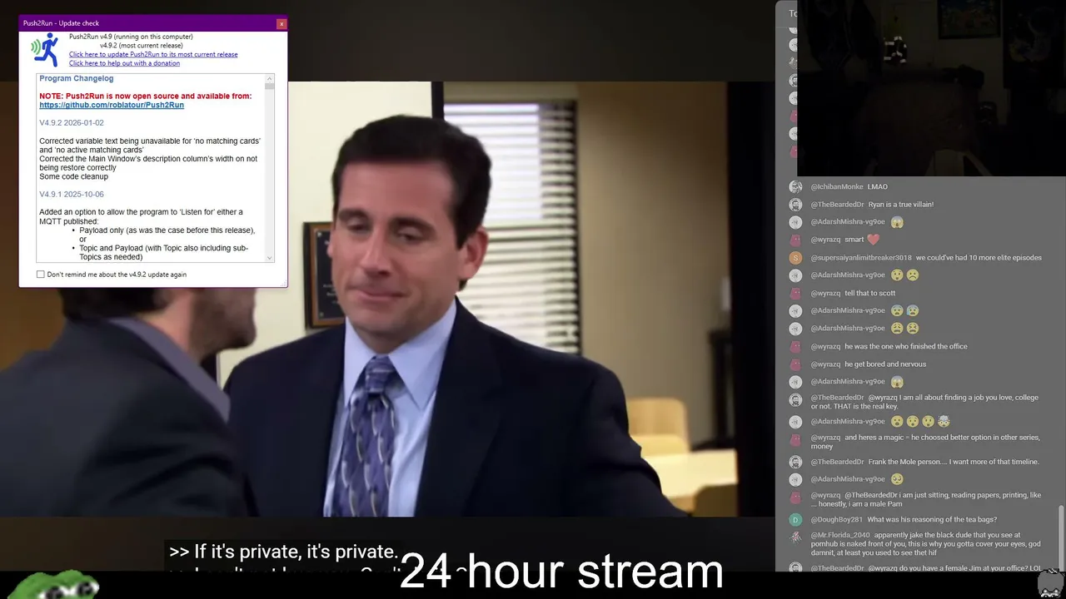Click avatar beside 'finding a job you love' message
1066x599 pixels.
[795, 399]
